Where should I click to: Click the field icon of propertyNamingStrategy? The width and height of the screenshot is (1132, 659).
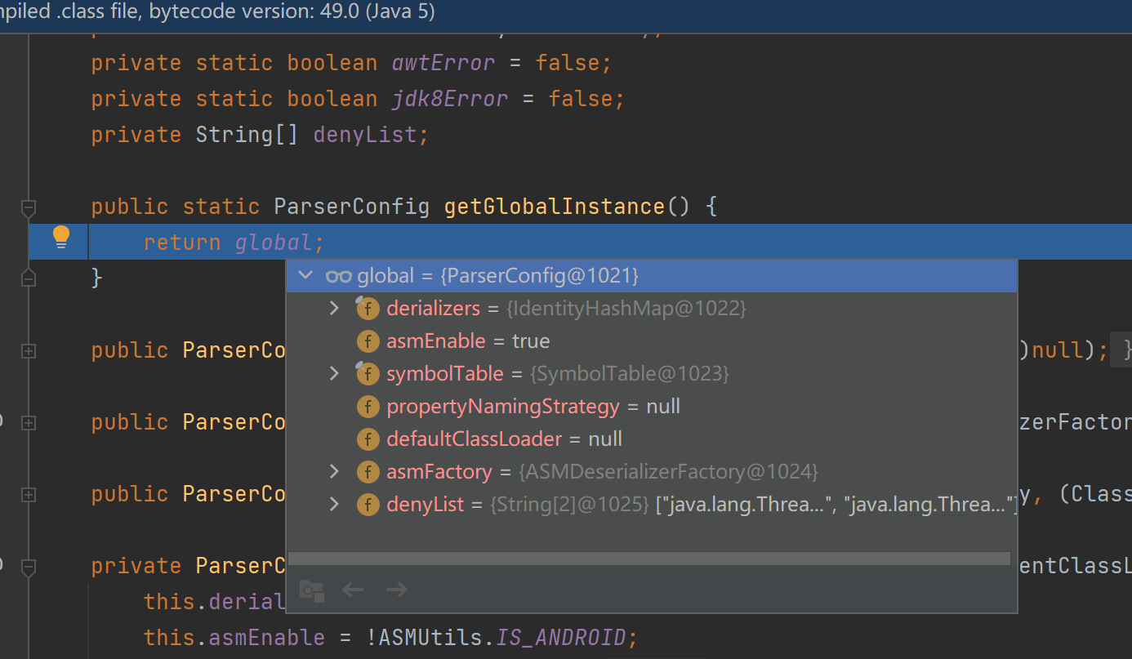pos(368,407)
